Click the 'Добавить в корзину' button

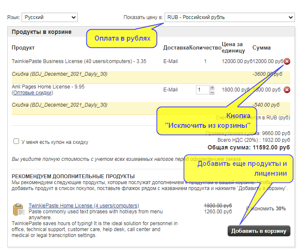(x=259, y=231)
